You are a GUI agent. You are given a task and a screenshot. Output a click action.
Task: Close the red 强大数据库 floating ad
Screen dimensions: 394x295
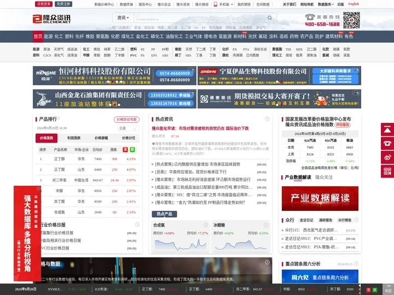38,188
